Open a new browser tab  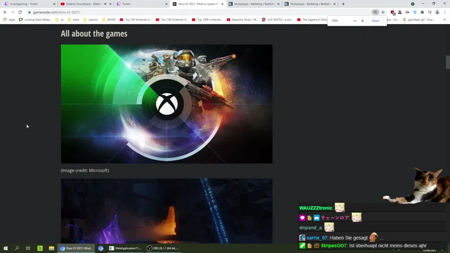[343, 4]
